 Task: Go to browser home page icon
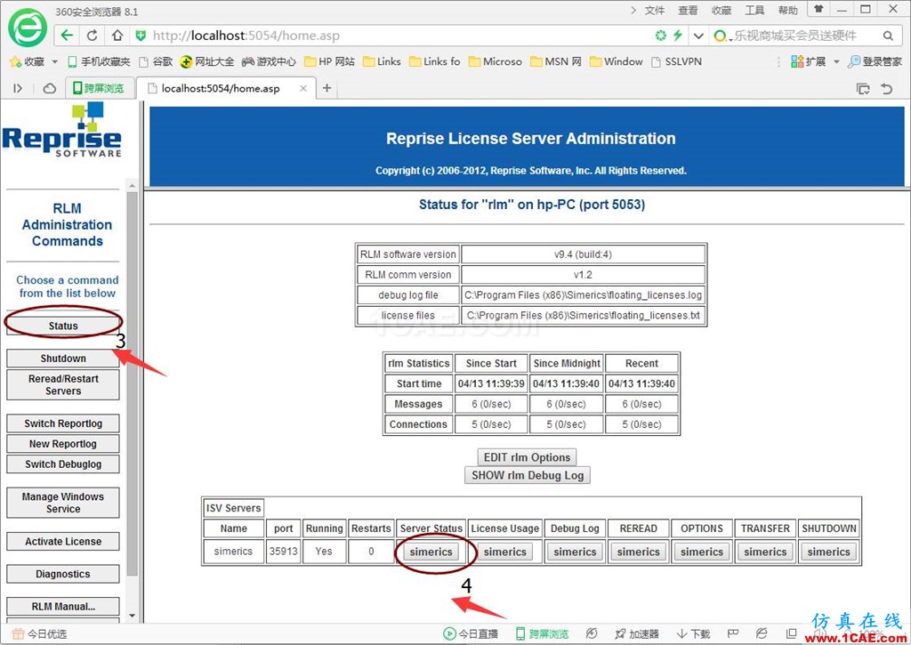117,36
